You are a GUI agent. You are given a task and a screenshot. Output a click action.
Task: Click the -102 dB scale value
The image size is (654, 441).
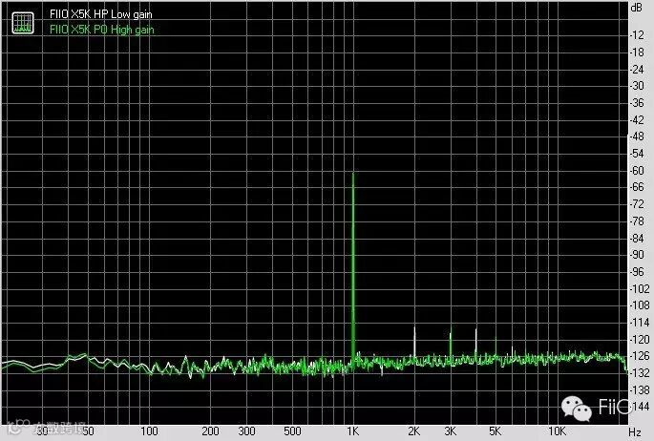pyautogui.click(x=639, y=288)
